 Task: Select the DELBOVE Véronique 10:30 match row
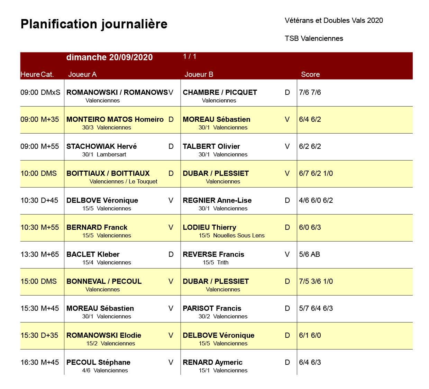tap(216, 201)
